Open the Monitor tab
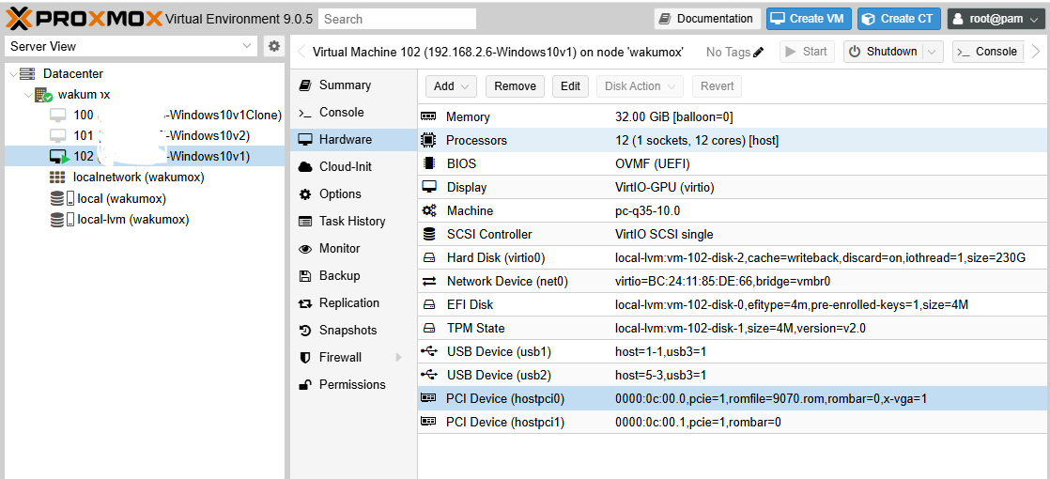 (x=353, y=248)
